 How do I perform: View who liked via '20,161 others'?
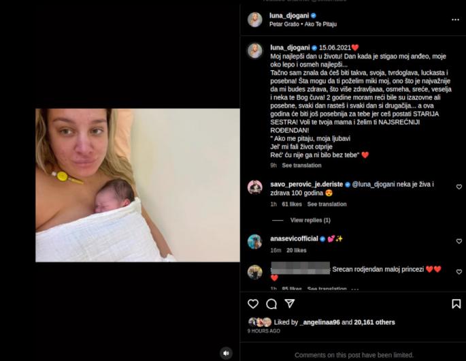374,322
